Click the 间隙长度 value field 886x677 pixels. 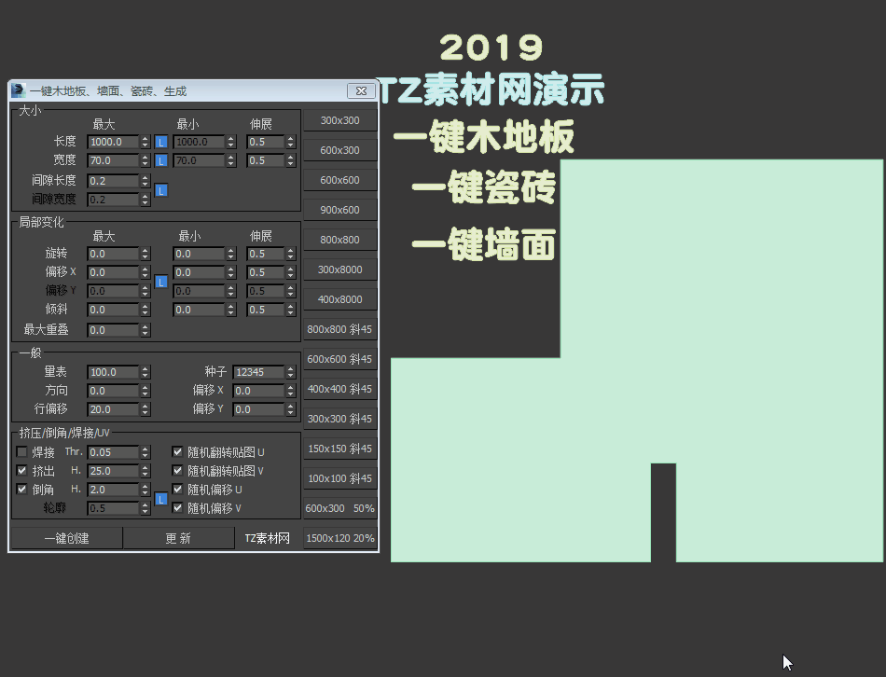(114, 181)
